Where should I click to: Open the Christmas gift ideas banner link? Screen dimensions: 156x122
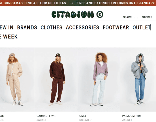pyautogui.click(x=33, y=3)
